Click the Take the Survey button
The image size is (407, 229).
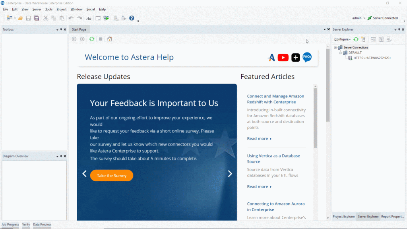[112, 176]
